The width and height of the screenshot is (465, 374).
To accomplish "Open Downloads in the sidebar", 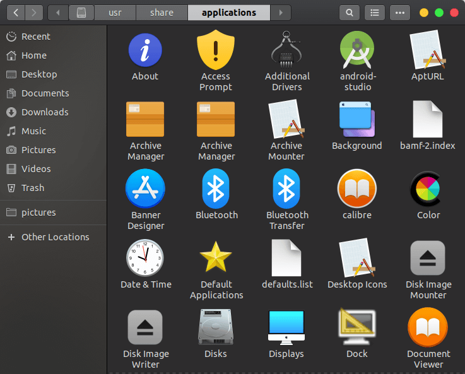I will click(x=45, y=112).
